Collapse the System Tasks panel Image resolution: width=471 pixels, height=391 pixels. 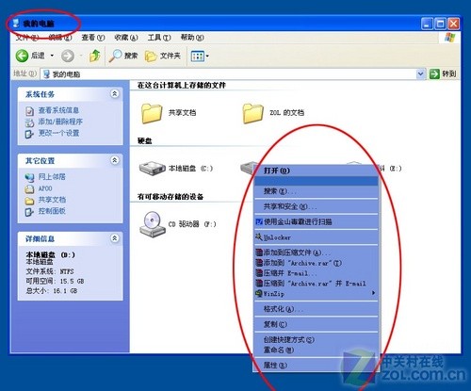[x=115, y=93]
